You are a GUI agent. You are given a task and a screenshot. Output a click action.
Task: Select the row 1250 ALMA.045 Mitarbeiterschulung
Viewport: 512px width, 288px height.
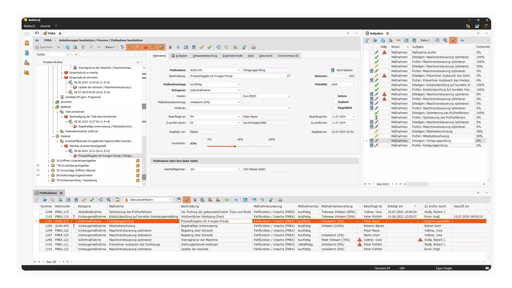pos(263,226)
